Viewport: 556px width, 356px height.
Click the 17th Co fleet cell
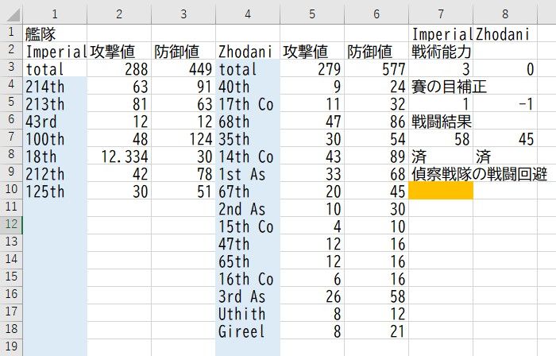pyautogui.click(x=248, y=103)
